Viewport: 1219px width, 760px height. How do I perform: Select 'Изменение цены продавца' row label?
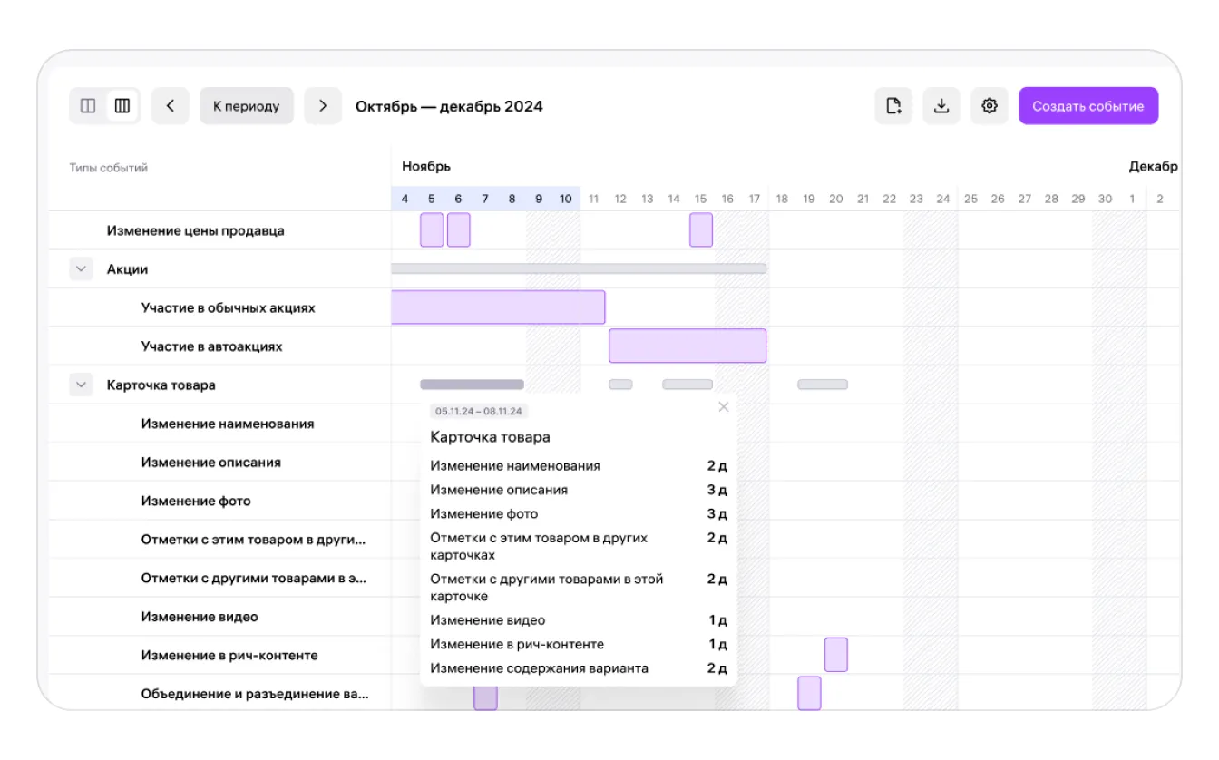pyautogui.click(x=195, y=230)
